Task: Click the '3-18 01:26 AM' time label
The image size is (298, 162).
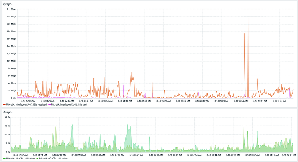Action: pyautogui.click(x=48, y=101)
